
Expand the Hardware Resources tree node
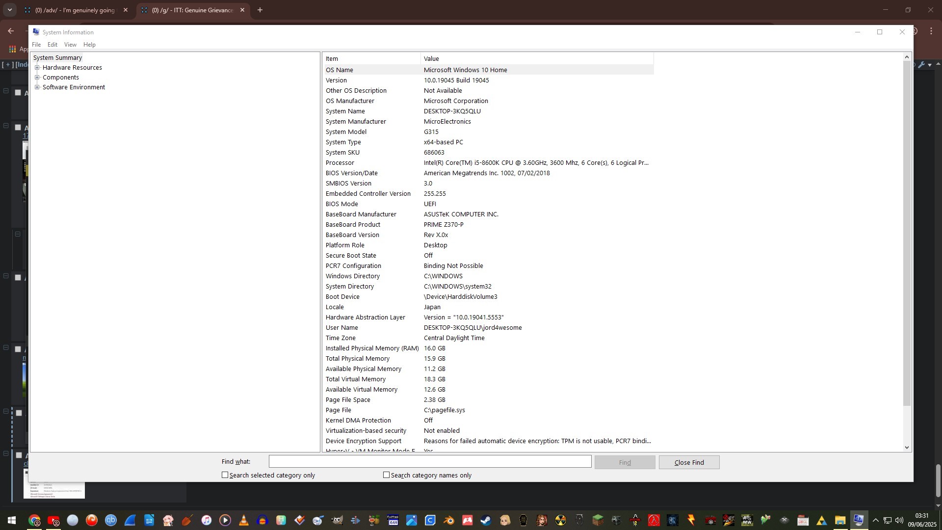pyautogui.click(x=37, y=68)
